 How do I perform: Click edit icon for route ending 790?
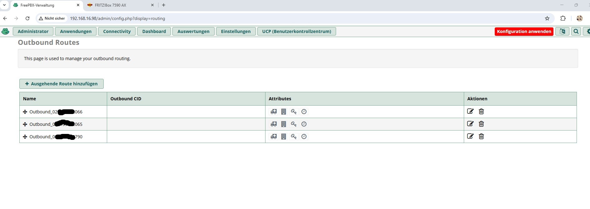tap(470, 136)
